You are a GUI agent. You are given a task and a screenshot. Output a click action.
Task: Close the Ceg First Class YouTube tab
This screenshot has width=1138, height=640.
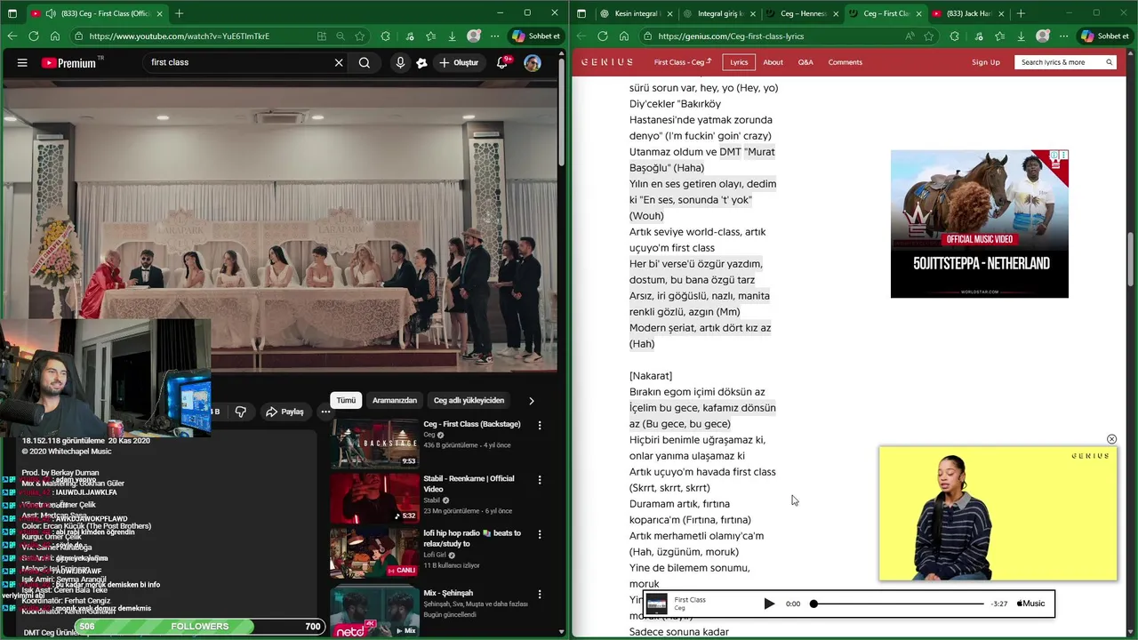click(162, 13)
